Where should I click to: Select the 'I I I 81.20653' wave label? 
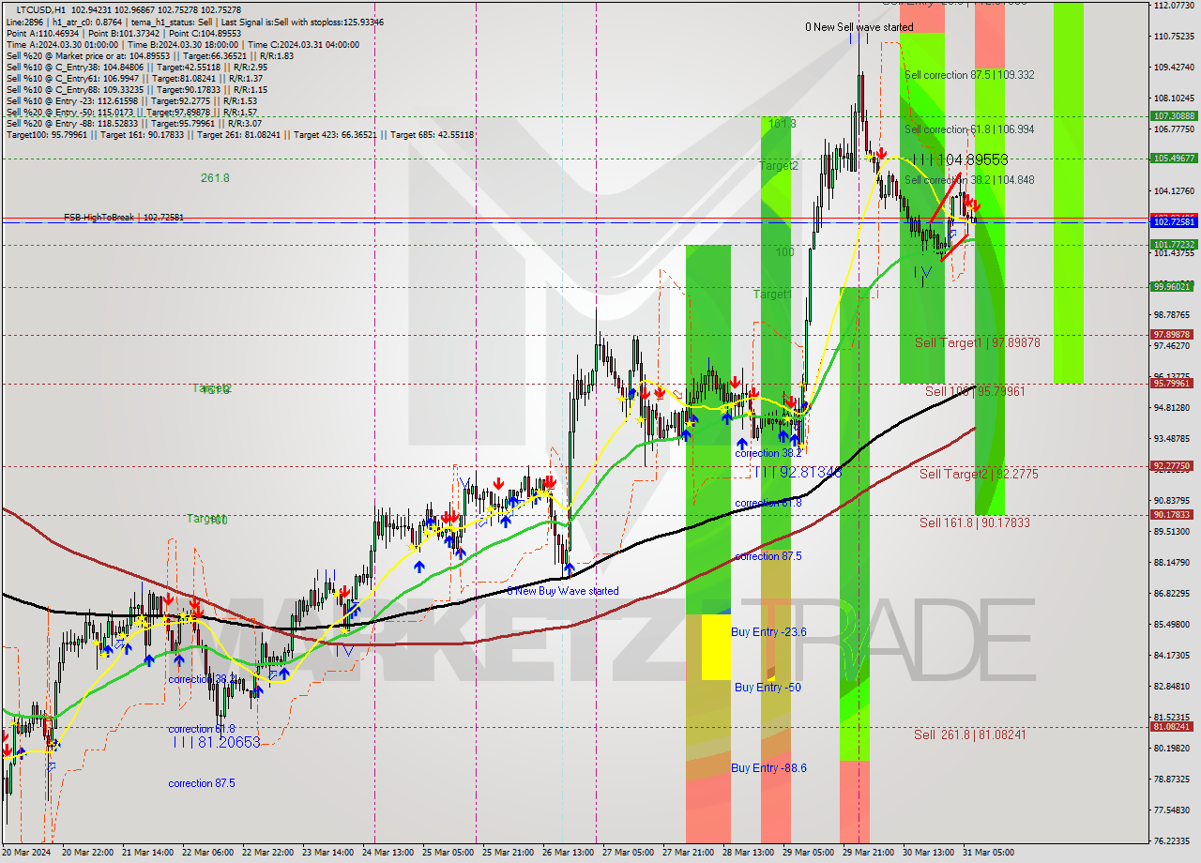(x=216, y=742)
